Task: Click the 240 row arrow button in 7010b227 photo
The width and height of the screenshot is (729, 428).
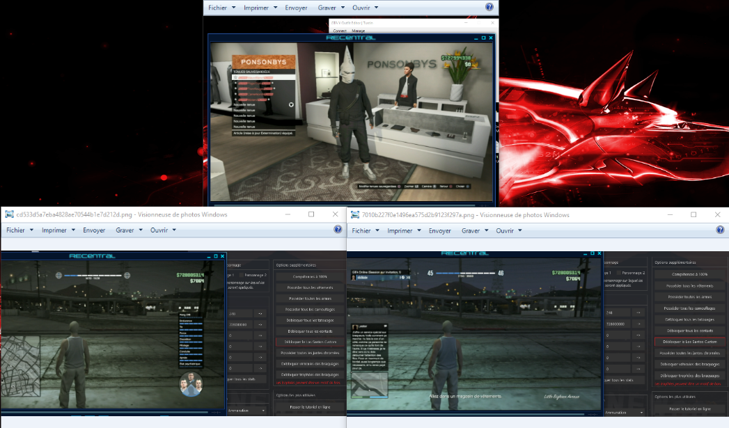Action: coord(638,312)
